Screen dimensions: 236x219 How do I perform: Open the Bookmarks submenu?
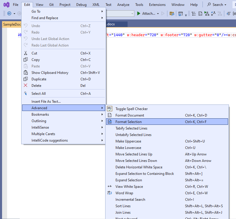coord(40,114)
